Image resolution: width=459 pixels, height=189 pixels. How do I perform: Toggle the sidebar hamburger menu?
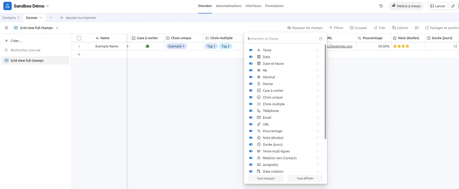(6, 28)
